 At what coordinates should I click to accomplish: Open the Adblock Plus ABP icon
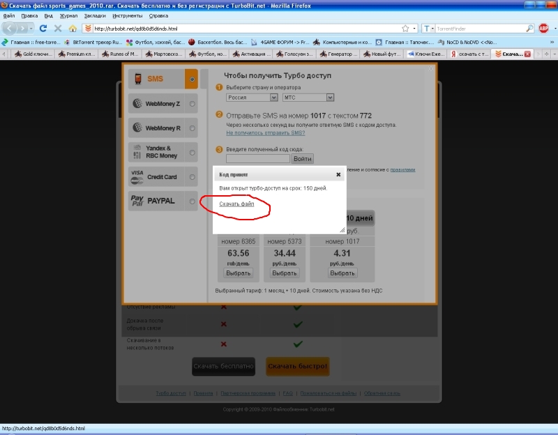543,28
